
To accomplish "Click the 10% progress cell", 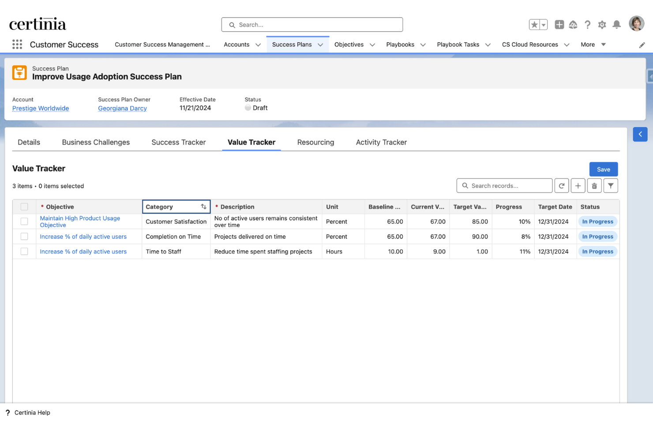I will [x=513, y=222].
